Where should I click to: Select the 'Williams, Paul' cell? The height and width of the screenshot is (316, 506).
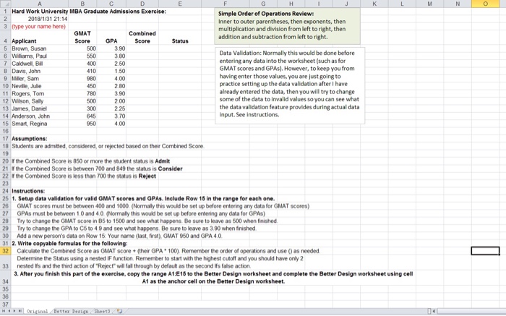tap(39, 56)
